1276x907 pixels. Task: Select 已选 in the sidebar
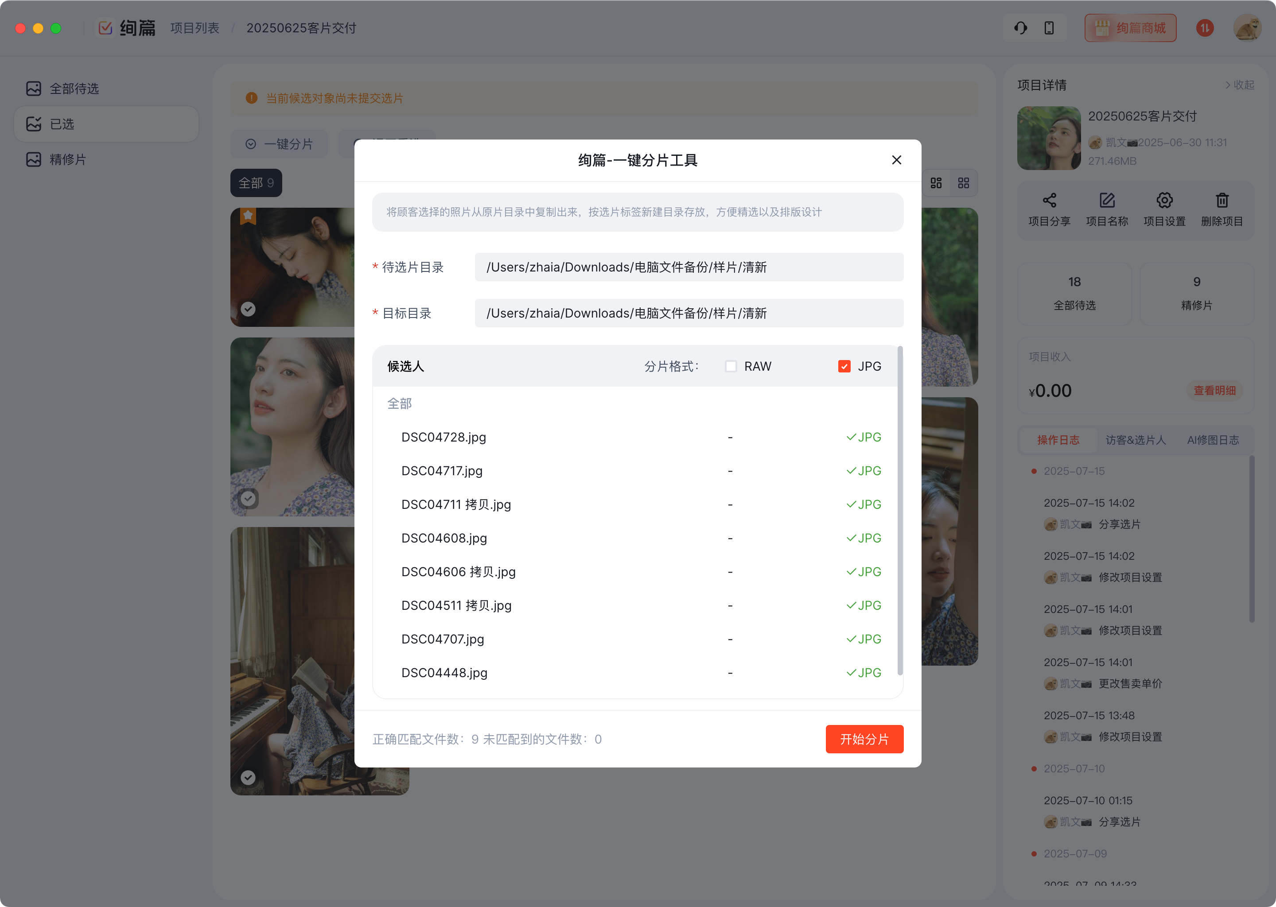pos(106,124)
